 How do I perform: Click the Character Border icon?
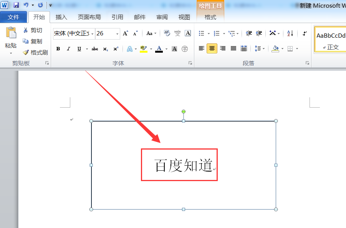188,33
